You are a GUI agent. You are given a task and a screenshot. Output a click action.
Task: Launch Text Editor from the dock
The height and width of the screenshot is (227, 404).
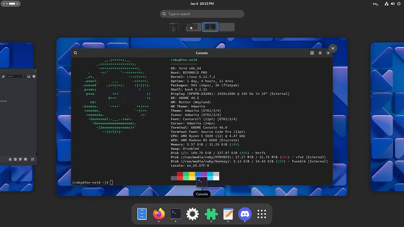(x=228, y=214)
